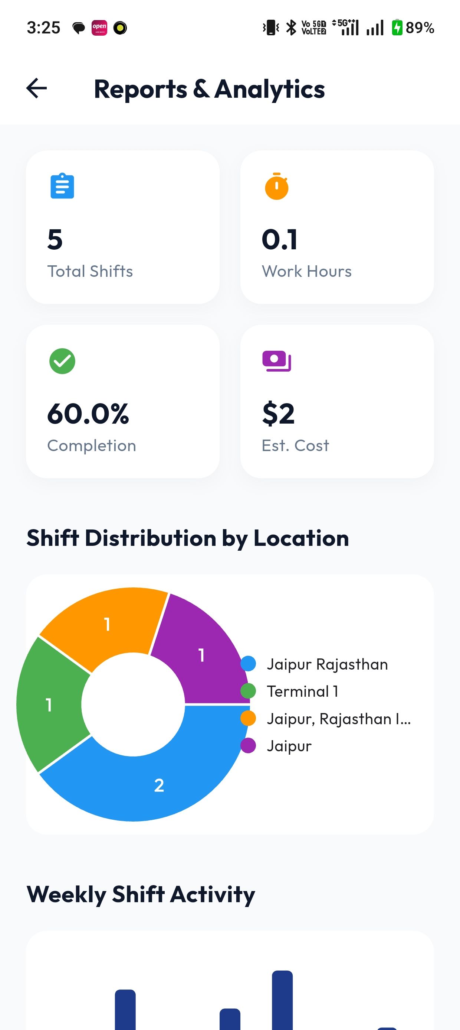Tap the Reports & Analytics title
Image resolution: width=460 pixels, height=1030 pixels.
(209, 89)
